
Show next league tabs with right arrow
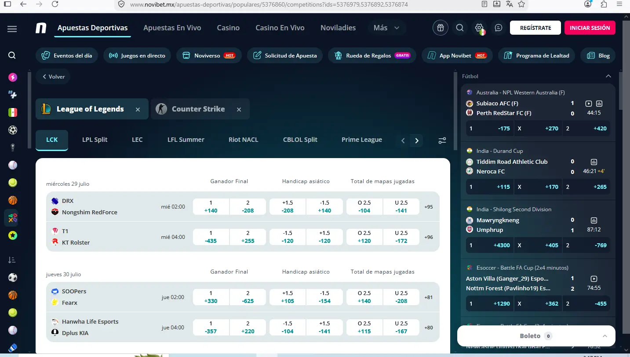417,141
